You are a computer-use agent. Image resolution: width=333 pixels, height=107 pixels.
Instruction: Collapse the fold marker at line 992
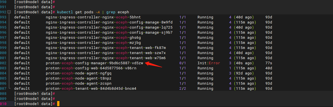click(9, 12)
